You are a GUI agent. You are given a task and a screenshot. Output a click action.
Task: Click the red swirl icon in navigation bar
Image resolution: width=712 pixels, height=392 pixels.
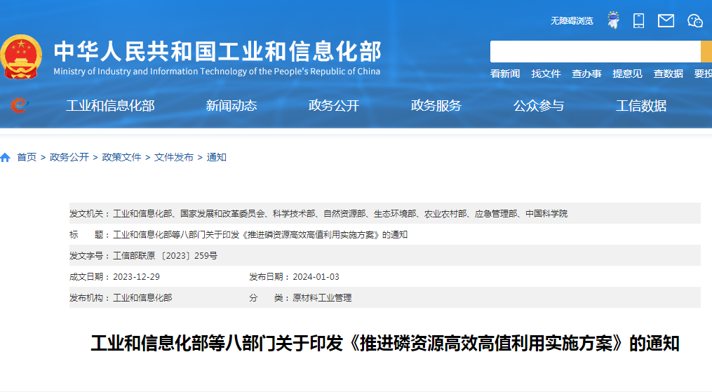[19, 105]
